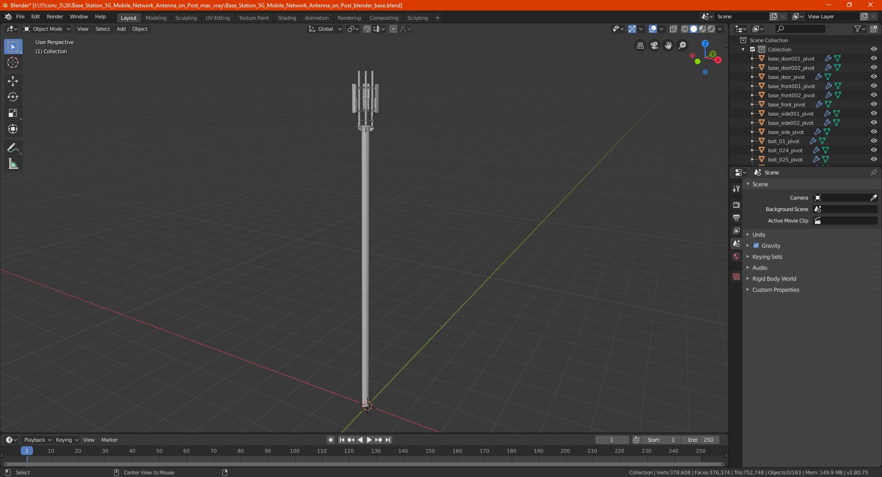Select the Annotate pencil tool
This screenshot has height=477, width=882.
tap(13, 148)
